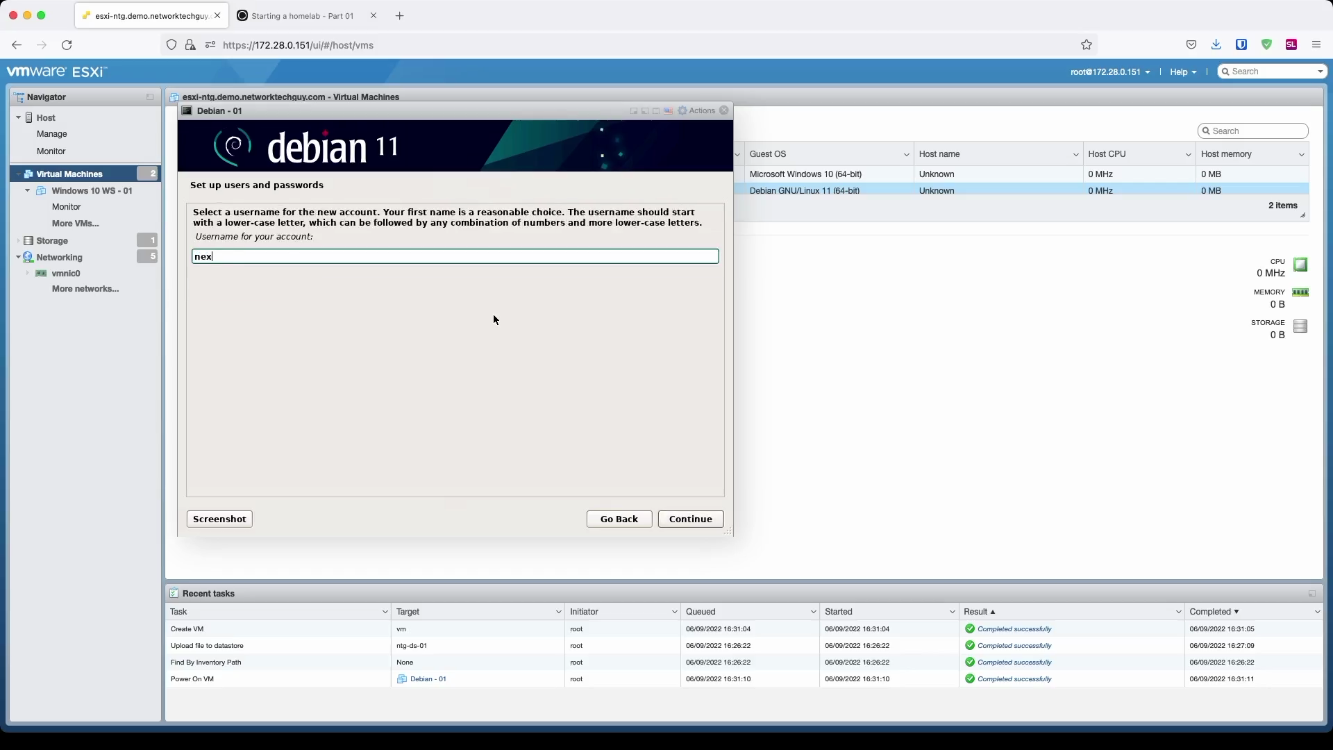1333x750 pixels.
Task: Open the console Actions gear menu
Action: [x=696, y=111]
